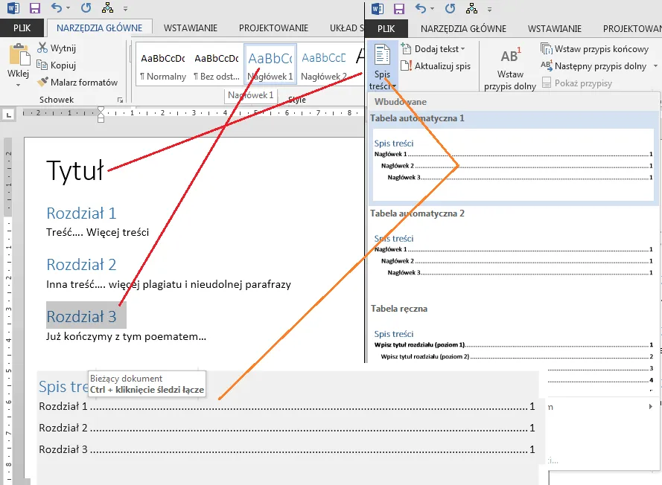Click the Aktualizuj spis icon
Image resolution: width=662 pixels, height=485 pixels.
pyautogui.click(x=407, y=66)
